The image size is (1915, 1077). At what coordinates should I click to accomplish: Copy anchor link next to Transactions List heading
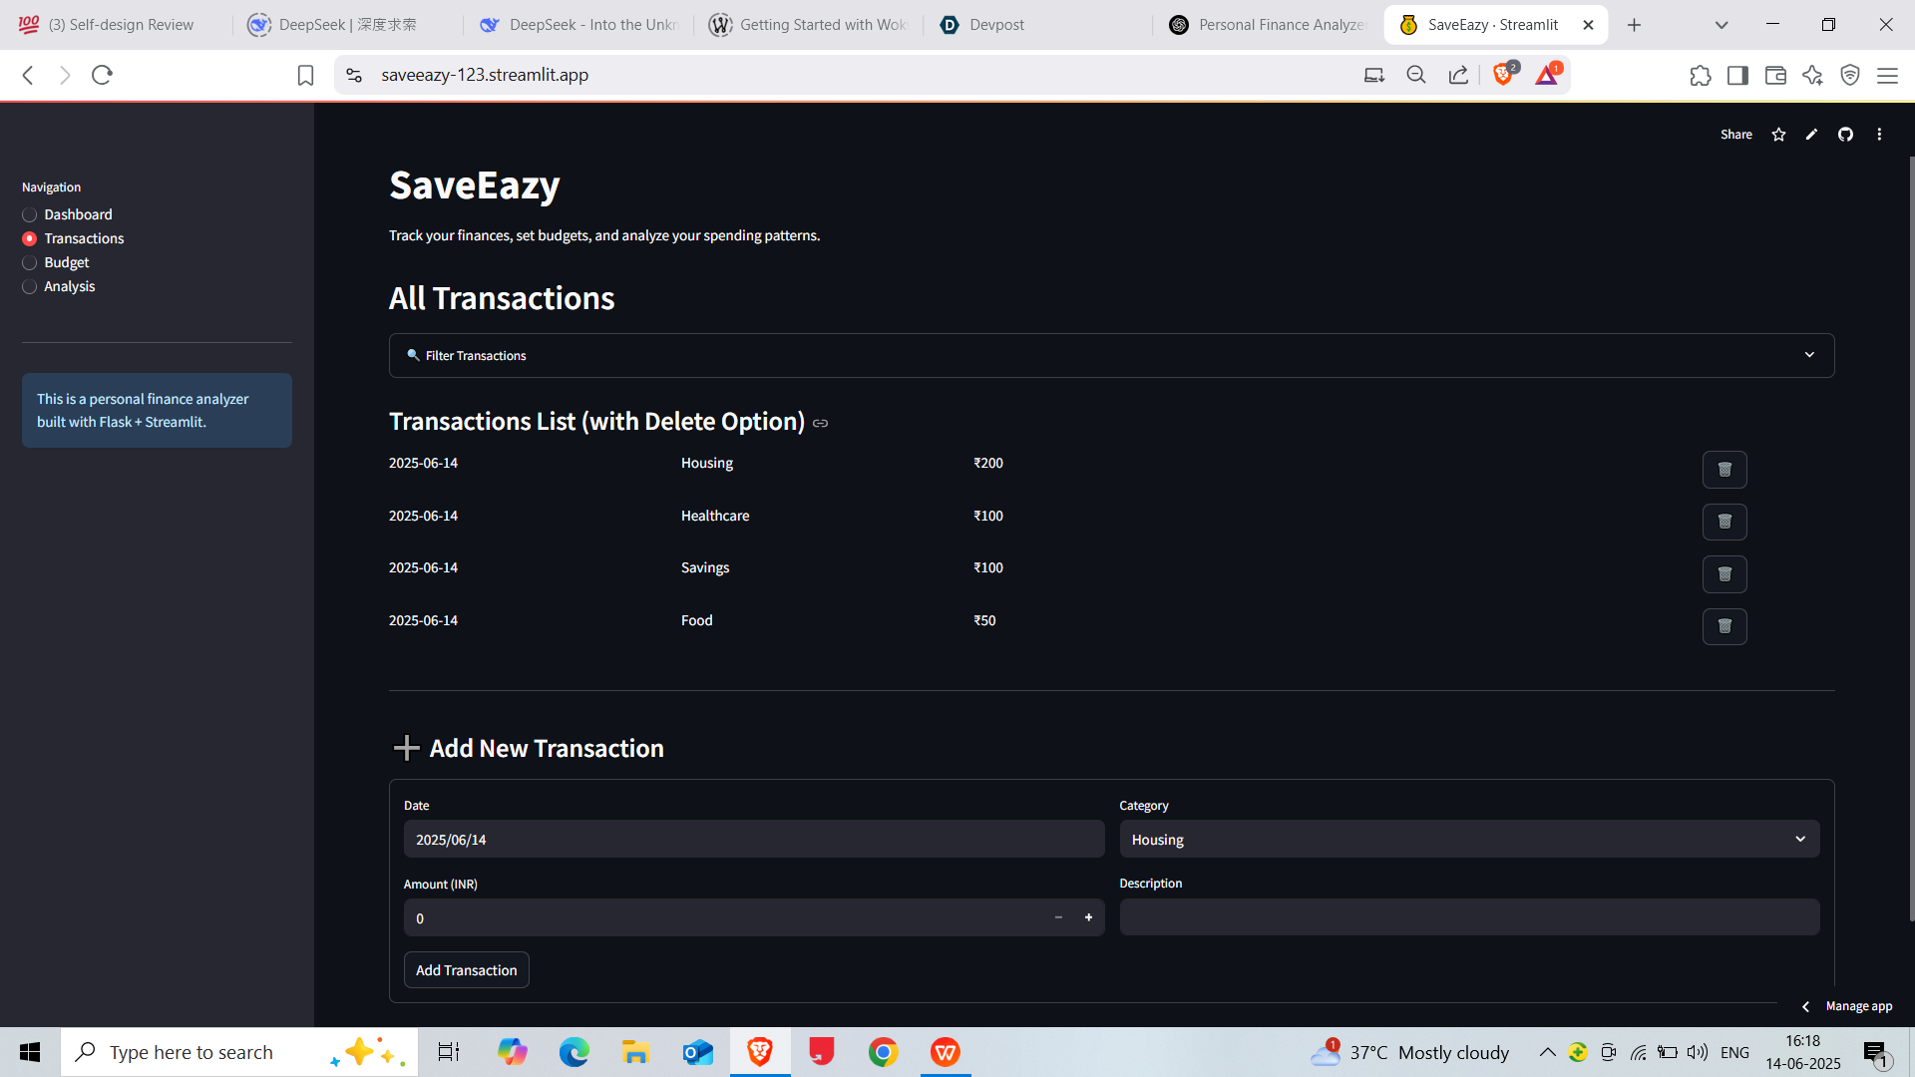820,424
